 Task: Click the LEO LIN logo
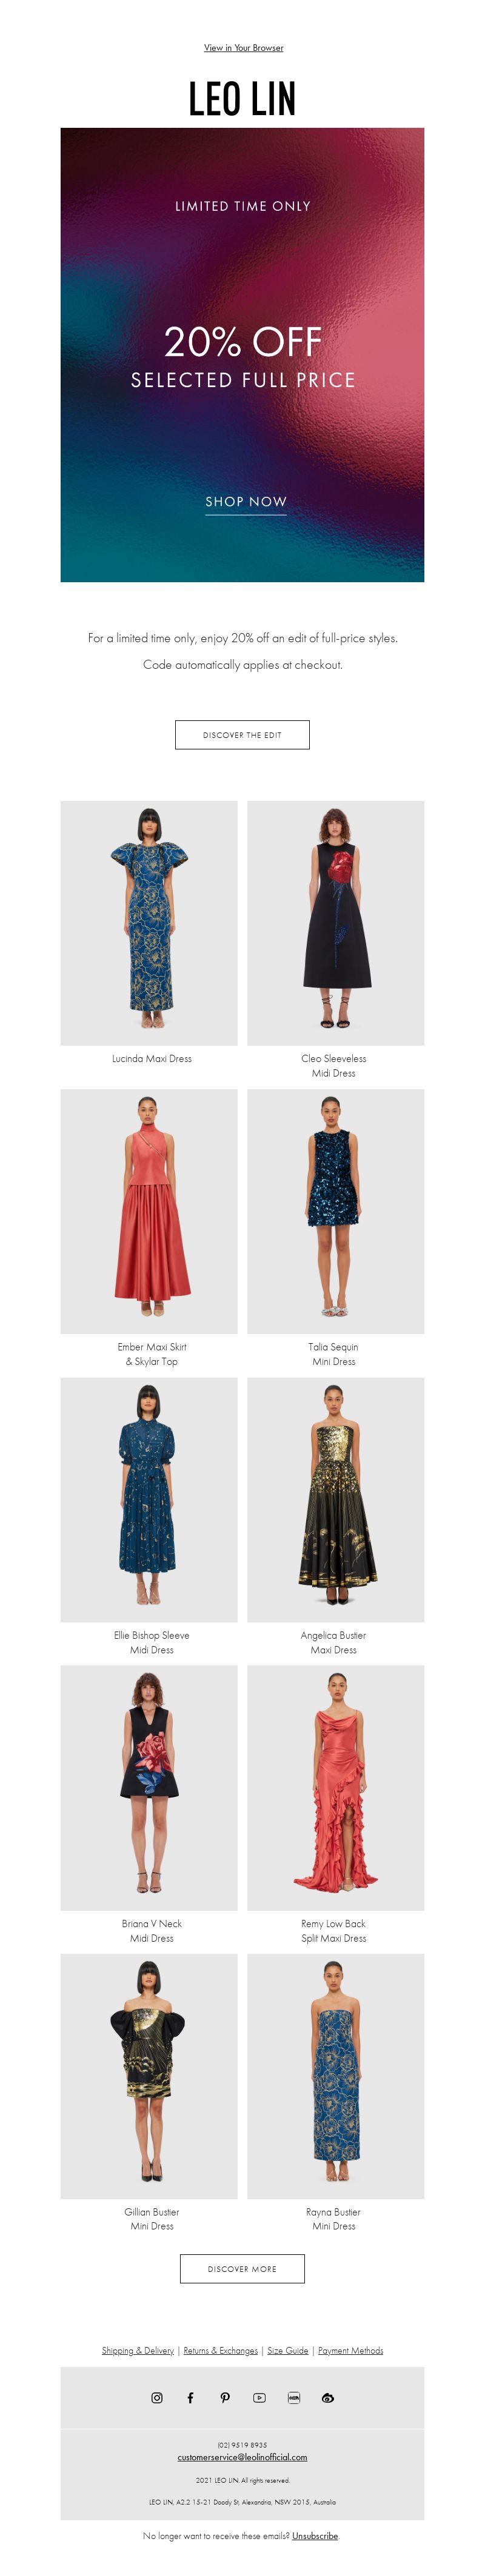[242, 99]
